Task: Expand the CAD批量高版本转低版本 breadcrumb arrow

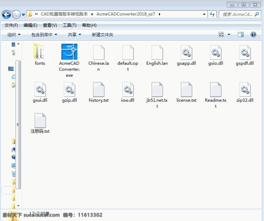Action: (x=92, y=14)
